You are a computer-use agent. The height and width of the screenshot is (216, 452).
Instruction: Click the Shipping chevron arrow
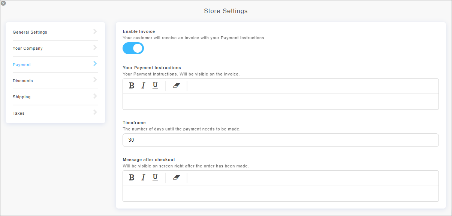pyautogui.click(x=95, y=96)
